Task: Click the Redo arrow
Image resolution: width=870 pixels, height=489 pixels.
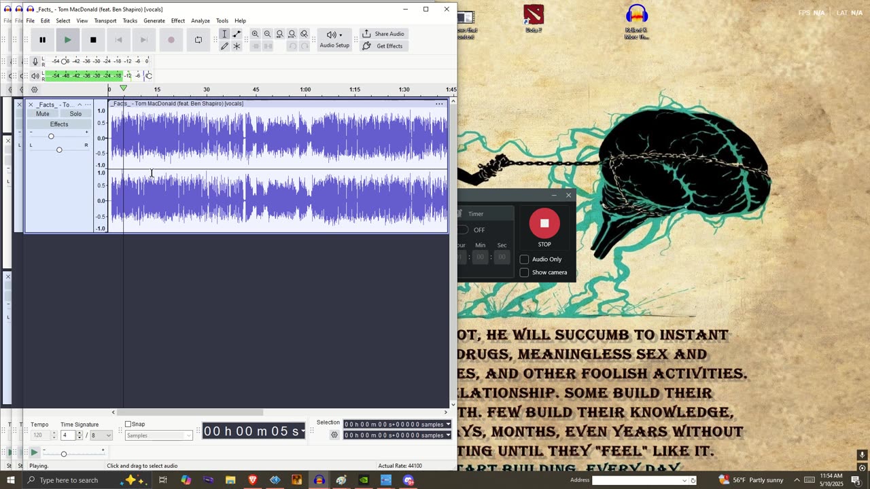Action: tap(304, 46)
